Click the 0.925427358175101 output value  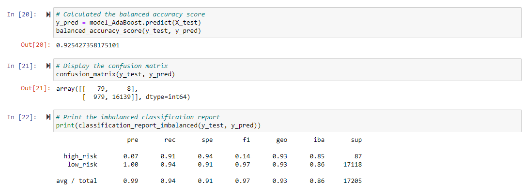(x=88, y=45)
